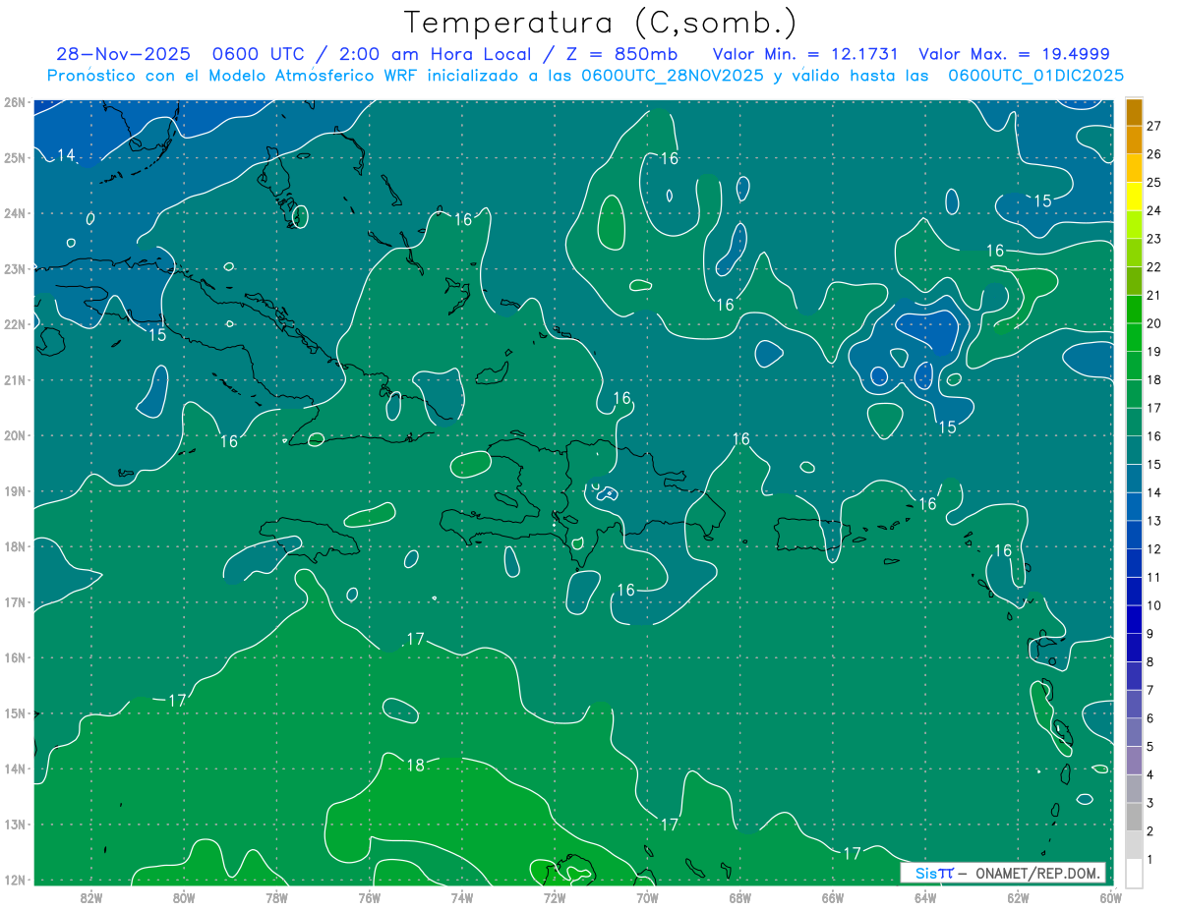
Task: Click the 76W longitude axis label
Action: 370,897
